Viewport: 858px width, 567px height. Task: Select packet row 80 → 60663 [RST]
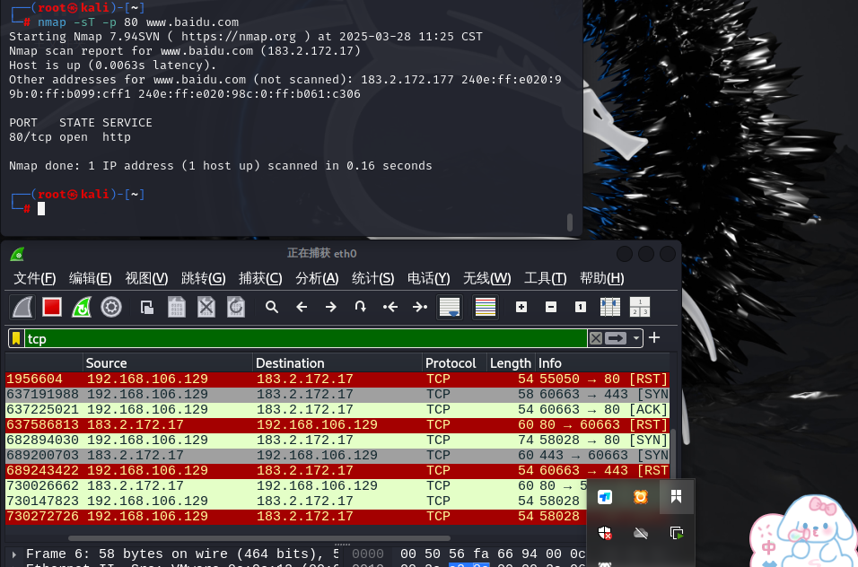pos(337,425)
